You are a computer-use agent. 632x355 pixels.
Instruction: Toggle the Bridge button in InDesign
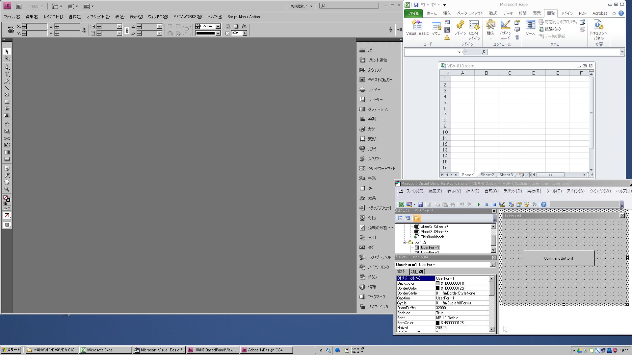pos(19,6)
